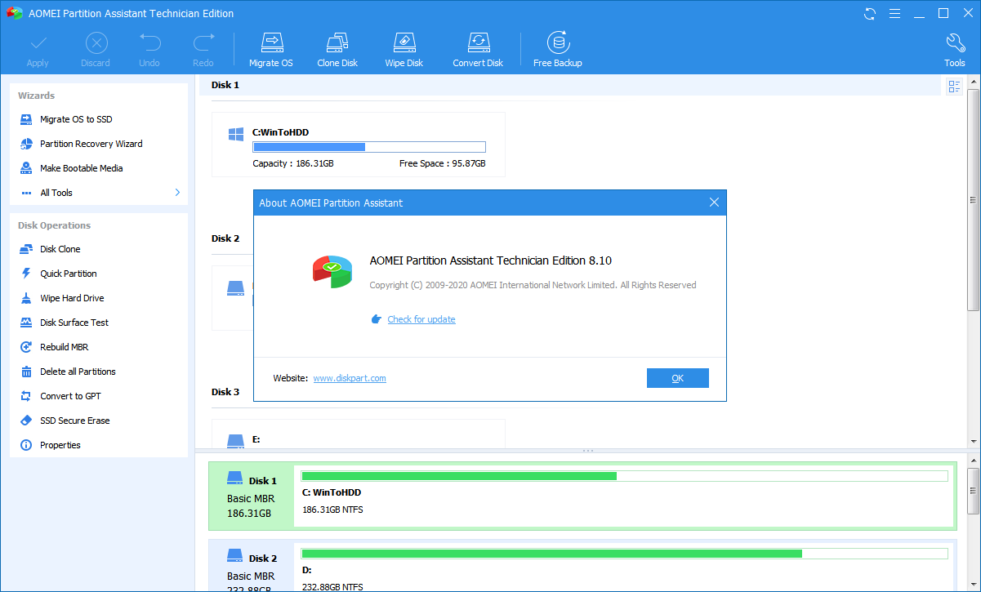Choose Disk Clone in Disk Operations

coord(60,249)
